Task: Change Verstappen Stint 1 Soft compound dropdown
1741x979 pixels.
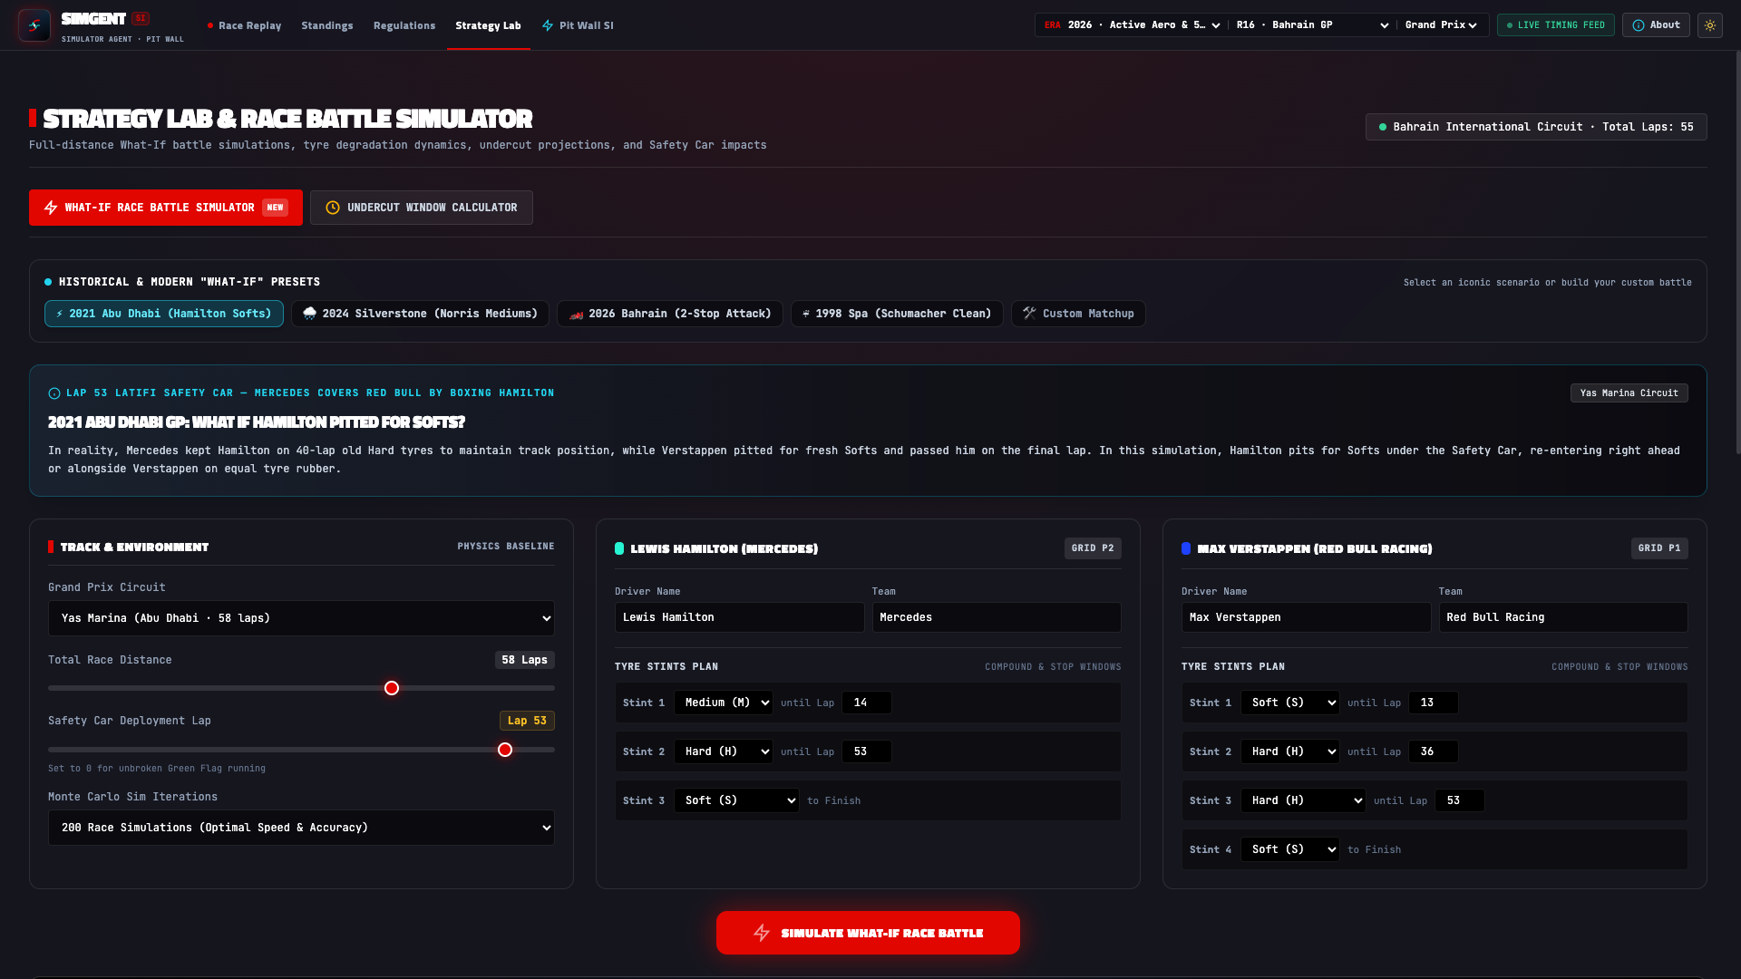Action: [1290, 703]
